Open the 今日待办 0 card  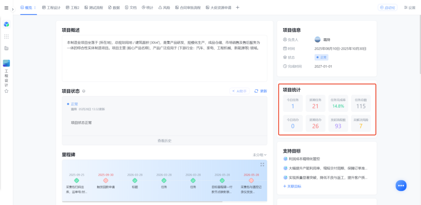point(293,123)
